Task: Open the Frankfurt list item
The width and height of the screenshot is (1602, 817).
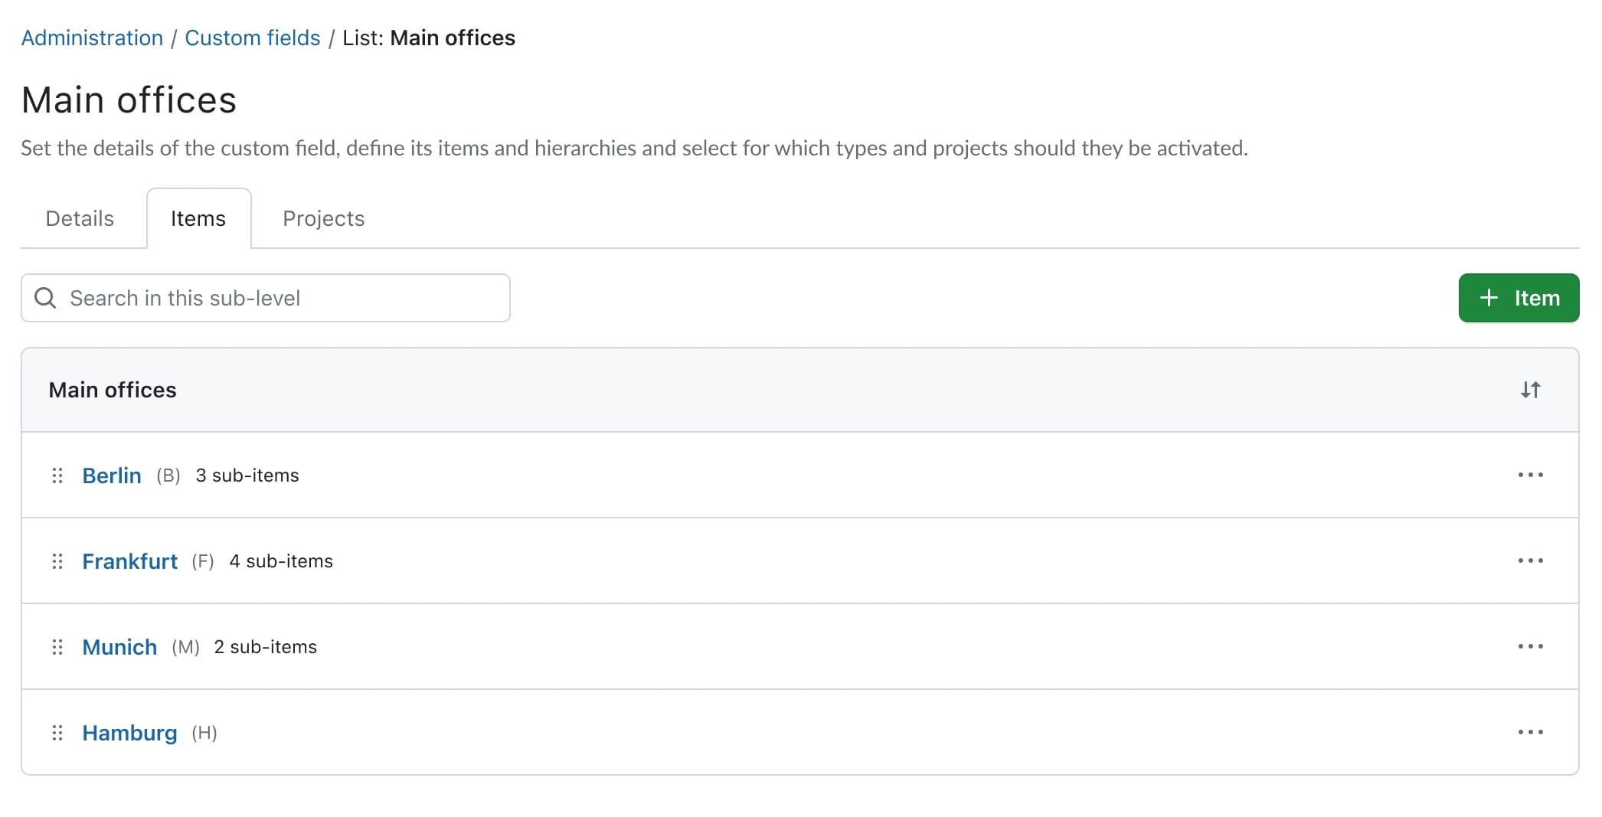Action: [130, 561]
